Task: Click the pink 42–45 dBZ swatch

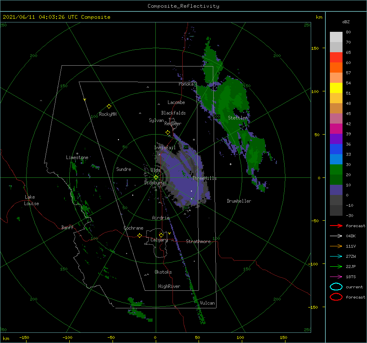Action: pos(336,119)
